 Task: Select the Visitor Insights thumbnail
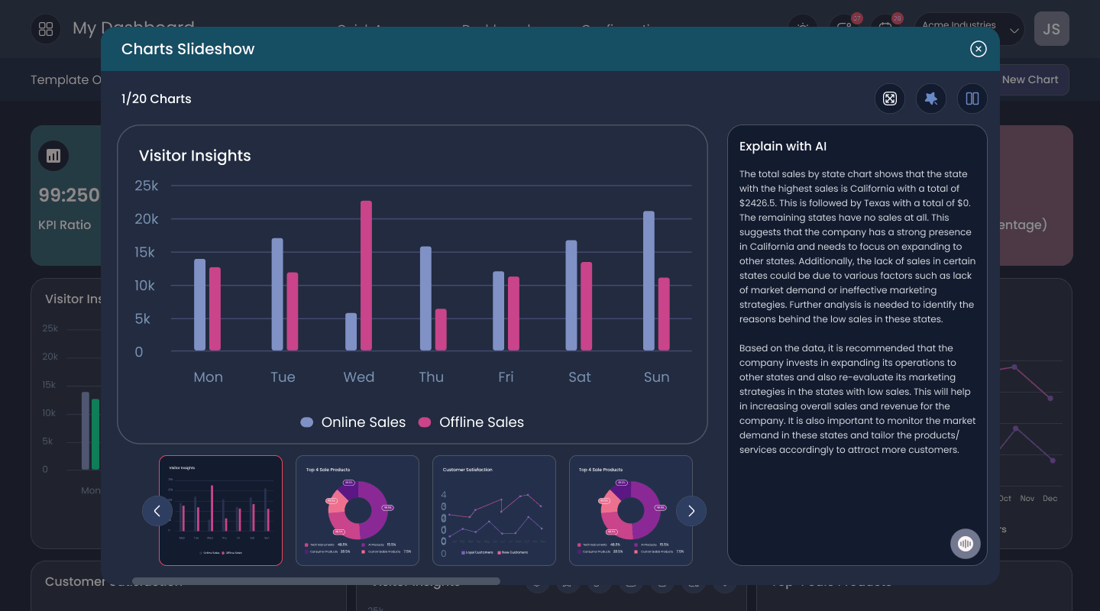[x=221, y=510]
